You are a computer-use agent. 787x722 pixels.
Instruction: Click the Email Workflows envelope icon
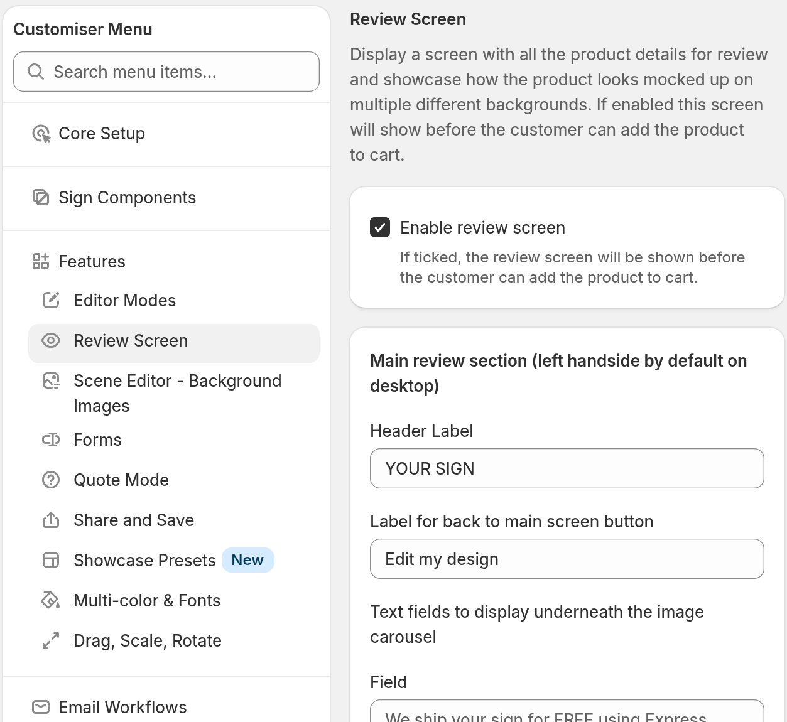pos(41,707)
